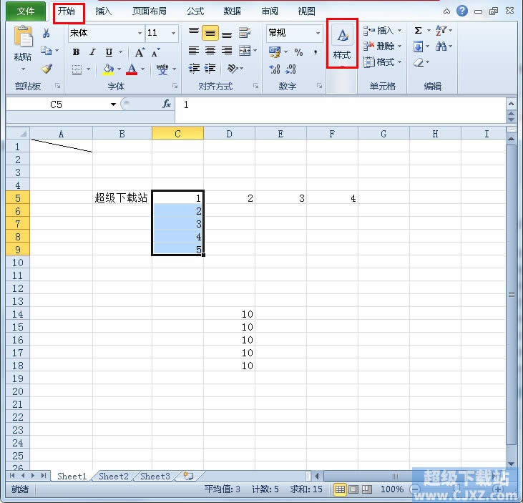Expand the 格式 cells dropdown
This screenshot has height=503, width=523.
coord(400,62)
